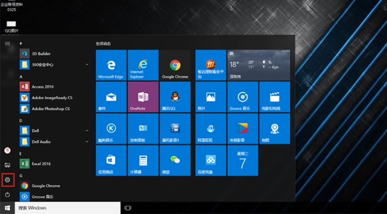
Task: Expand the Dell Audio folder
Action: tap(87, 141)
